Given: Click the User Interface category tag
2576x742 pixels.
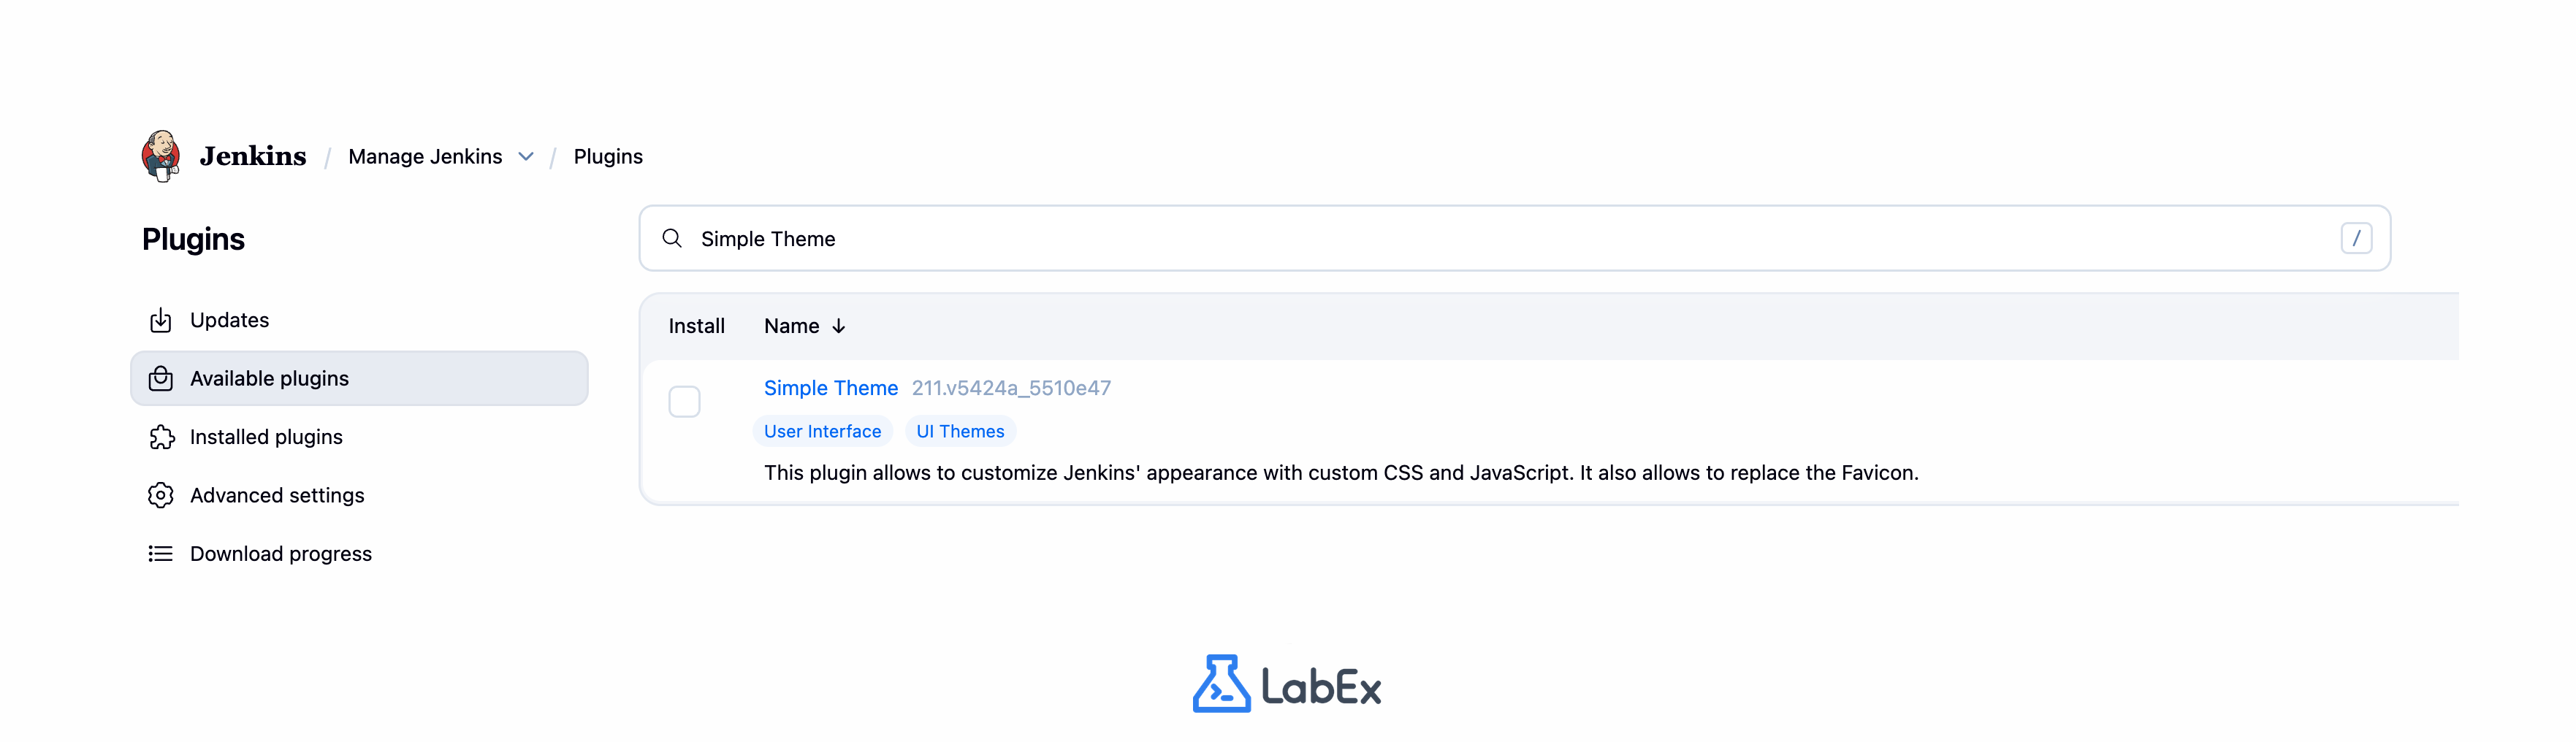Looking at the screenshot, I should (823, 431).
